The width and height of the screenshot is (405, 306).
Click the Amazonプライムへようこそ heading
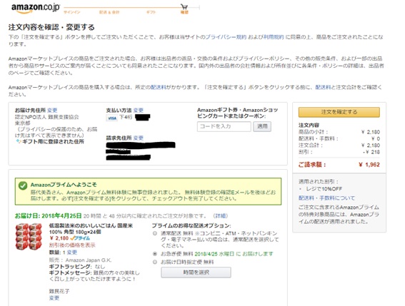[x=64, y=185]
